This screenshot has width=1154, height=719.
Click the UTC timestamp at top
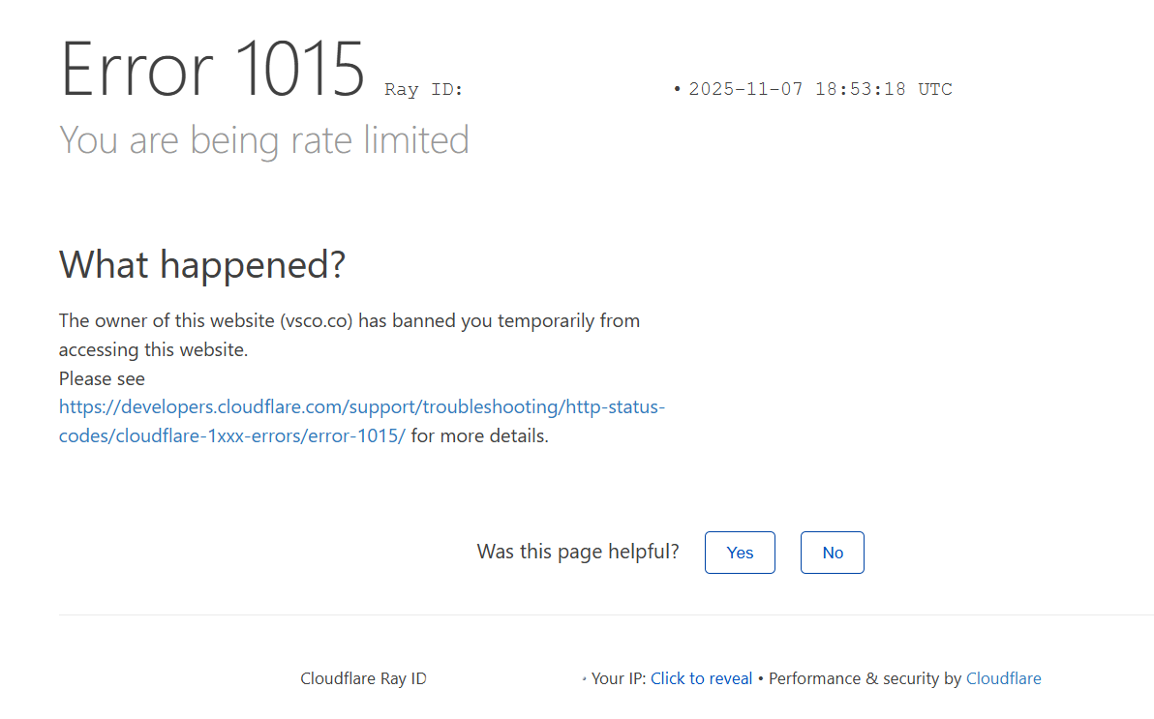click(x=820, y=90)
